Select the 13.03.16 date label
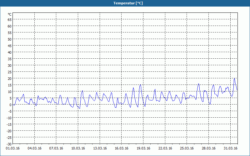The image size is (250, 156). [100, 148]
